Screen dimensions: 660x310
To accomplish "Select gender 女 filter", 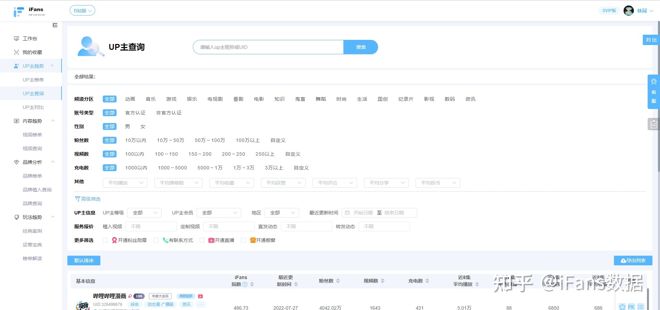I will 143,126.
